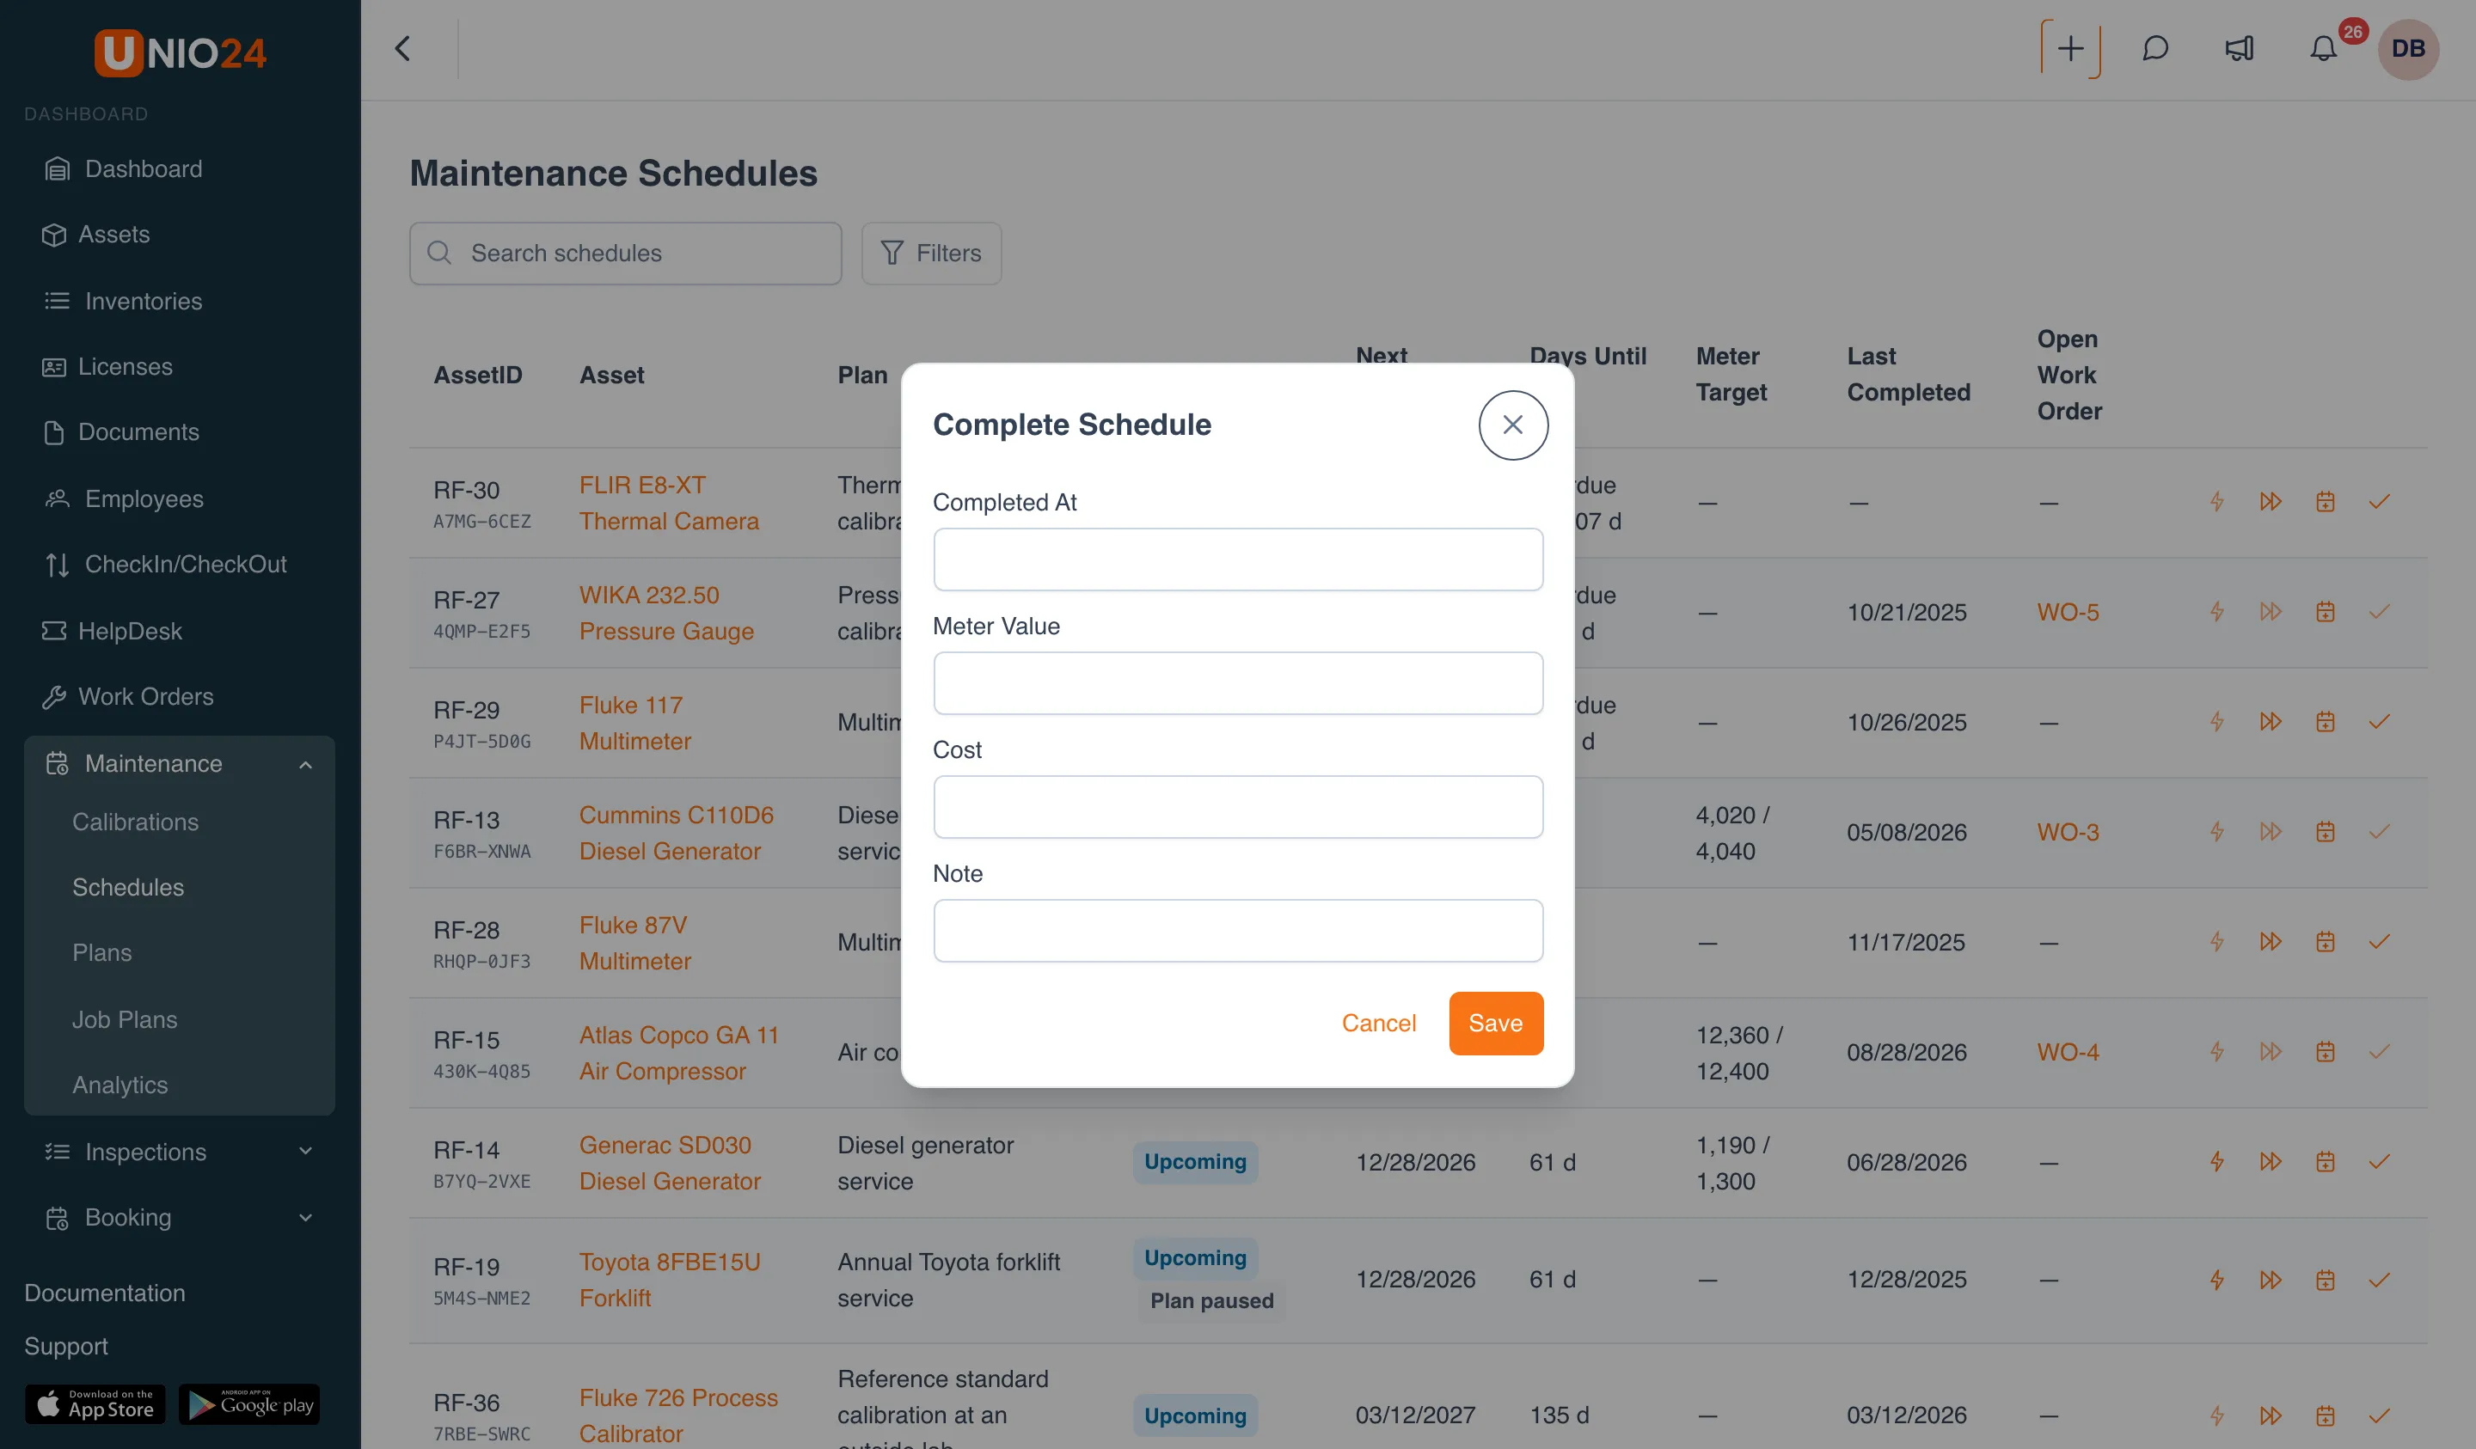Click the lightning icon for RF-30
2476x1449 pixels.
(x=2216, y=502)
